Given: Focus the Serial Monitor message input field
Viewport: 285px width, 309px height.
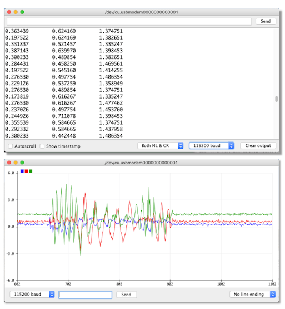Looking at the screenshot, I should (x=129, y=22).
